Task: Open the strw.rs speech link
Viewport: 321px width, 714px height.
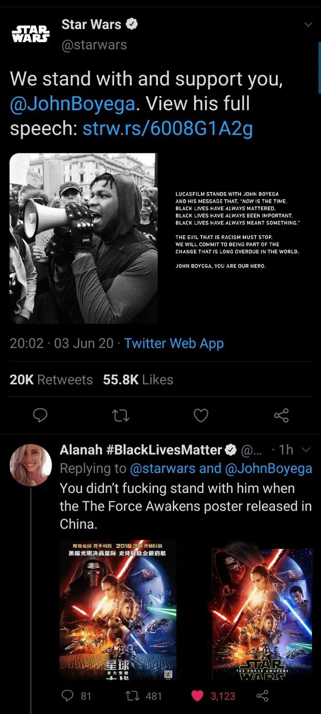Action: (x=167, y=129)
